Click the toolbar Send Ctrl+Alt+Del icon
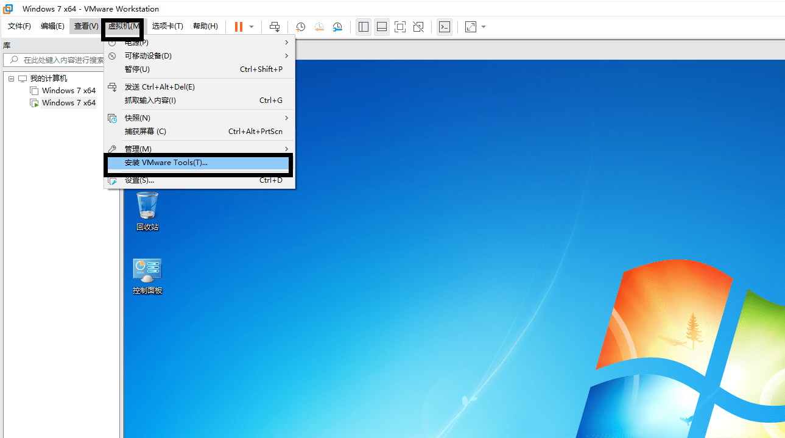The width and height of the screenshot is (785, 438). 275,27
